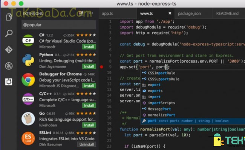Open 'Integrates ESLint into VS Code' description

[x=67, y=139]
